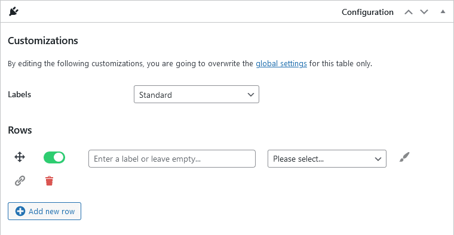Click the plug icon in panel header
The image size is (454, 235).
(x=14, y=11)
